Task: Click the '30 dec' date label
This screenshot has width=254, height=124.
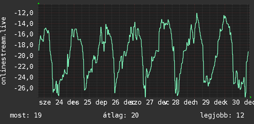Action: click(x=243, y=102)
